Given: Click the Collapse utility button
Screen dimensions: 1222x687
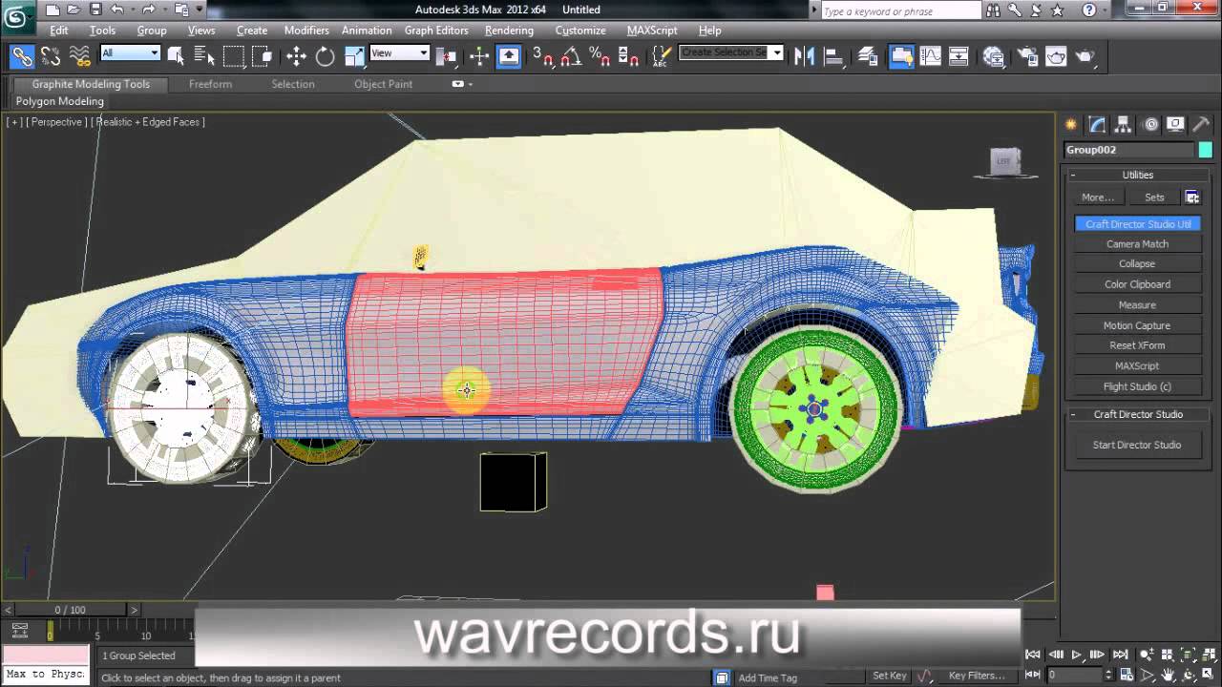Looking at the screenshot, I should click(1137, 263).
